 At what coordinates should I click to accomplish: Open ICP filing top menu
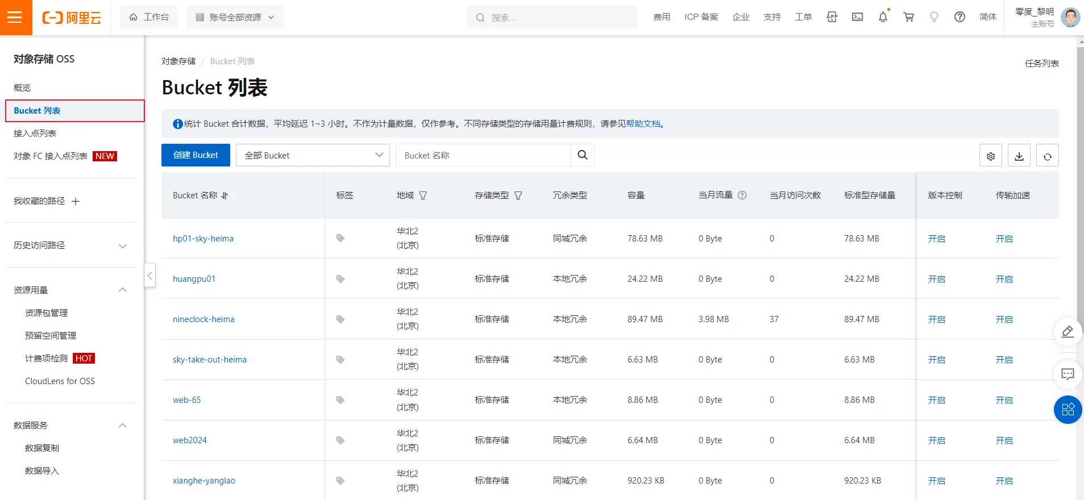tap(701, 17)
